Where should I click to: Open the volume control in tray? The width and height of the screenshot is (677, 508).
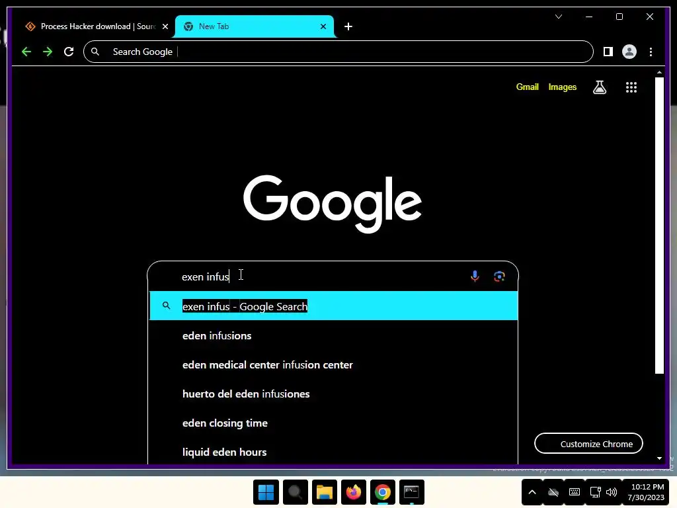pyautogui.click(x=612, y=492)
